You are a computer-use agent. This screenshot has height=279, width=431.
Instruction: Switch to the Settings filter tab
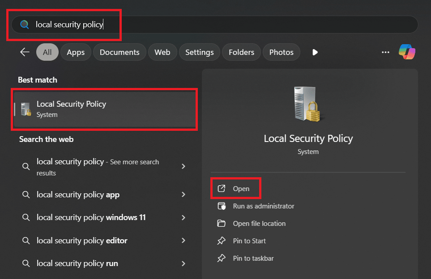(x=199, y=52)
